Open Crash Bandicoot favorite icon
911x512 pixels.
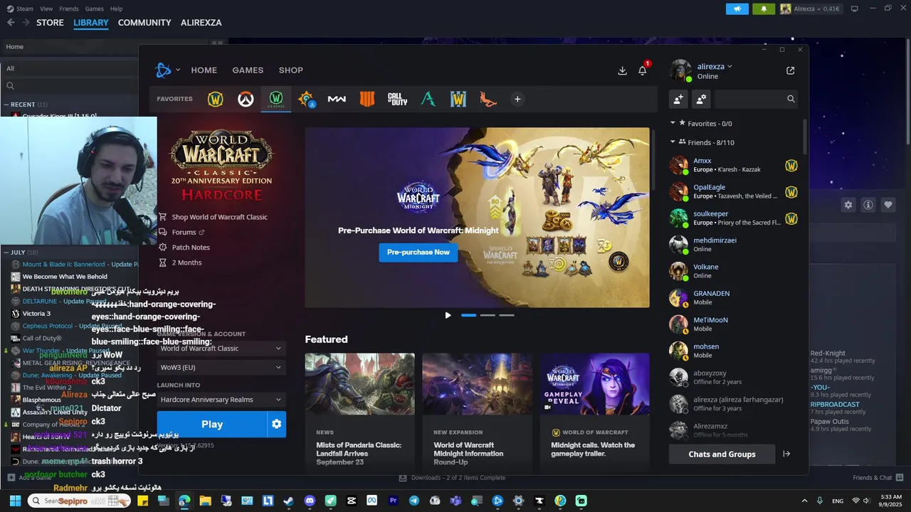488,100
